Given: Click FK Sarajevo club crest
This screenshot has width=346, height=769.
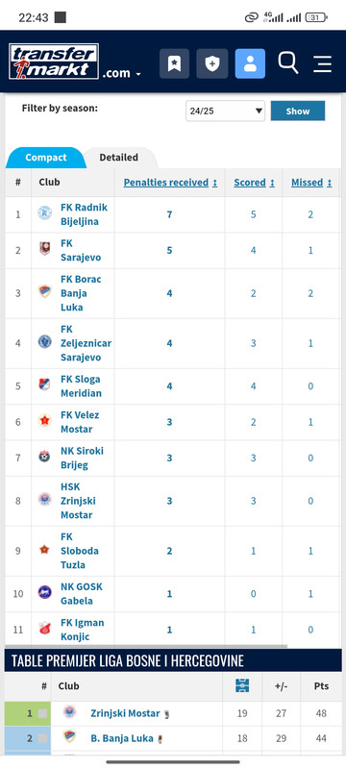Looking at the screenshot, I should (x=44, y=249).
